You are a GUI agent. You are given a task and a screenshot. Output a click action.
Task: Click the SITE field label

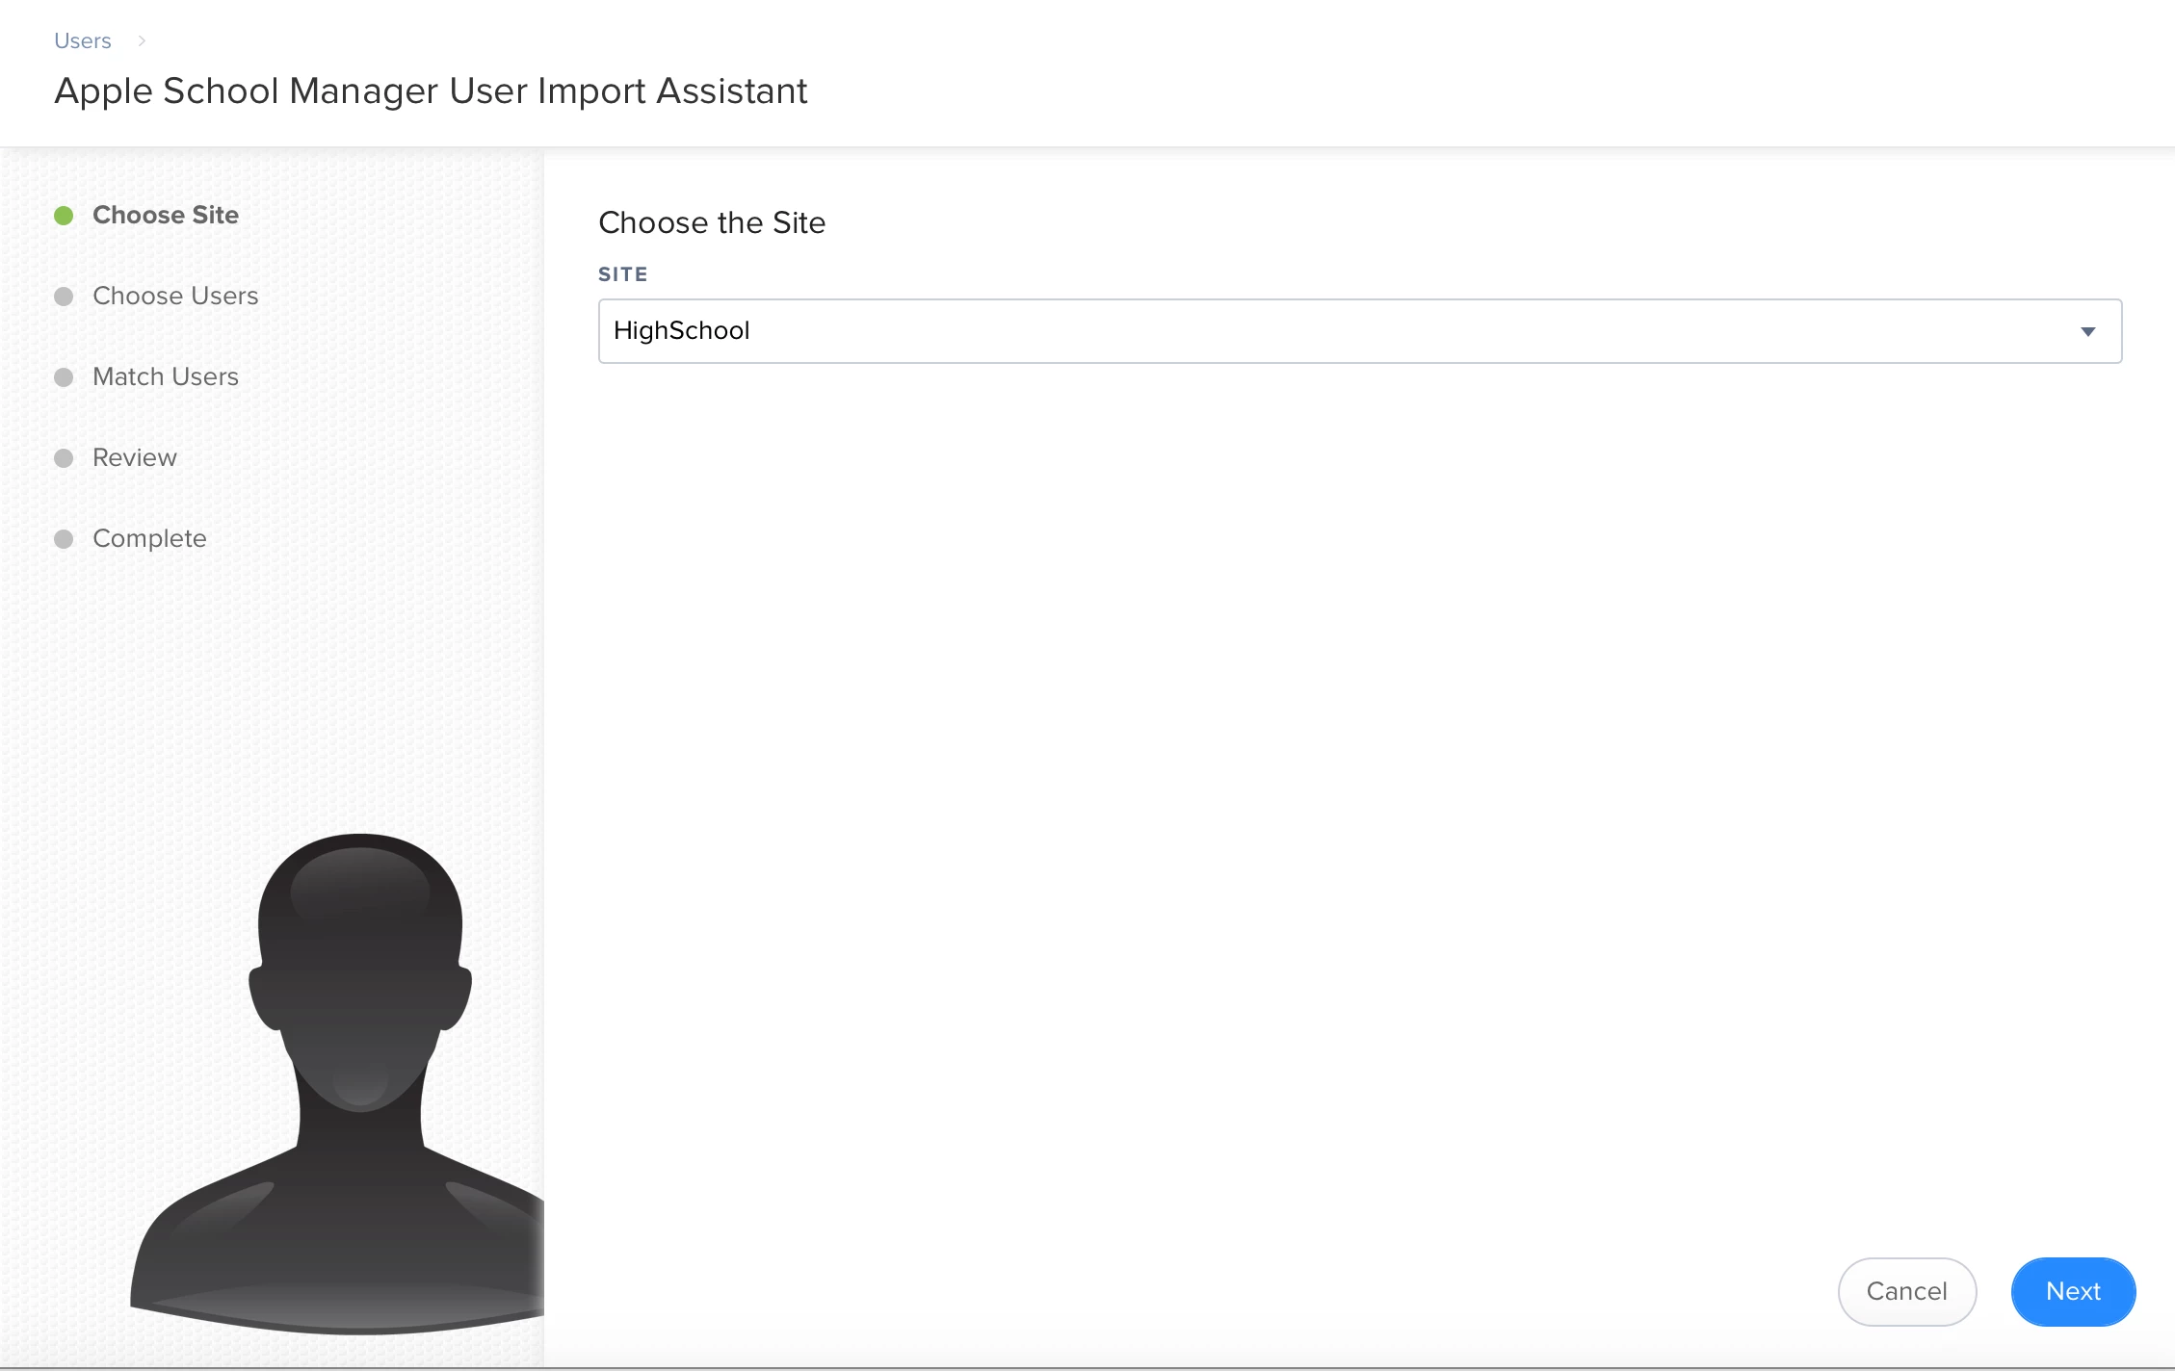(x=622, y=274)
